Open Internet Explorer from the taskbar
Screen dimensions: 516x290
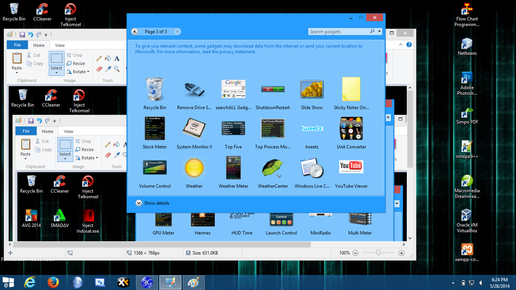point(30,282)
